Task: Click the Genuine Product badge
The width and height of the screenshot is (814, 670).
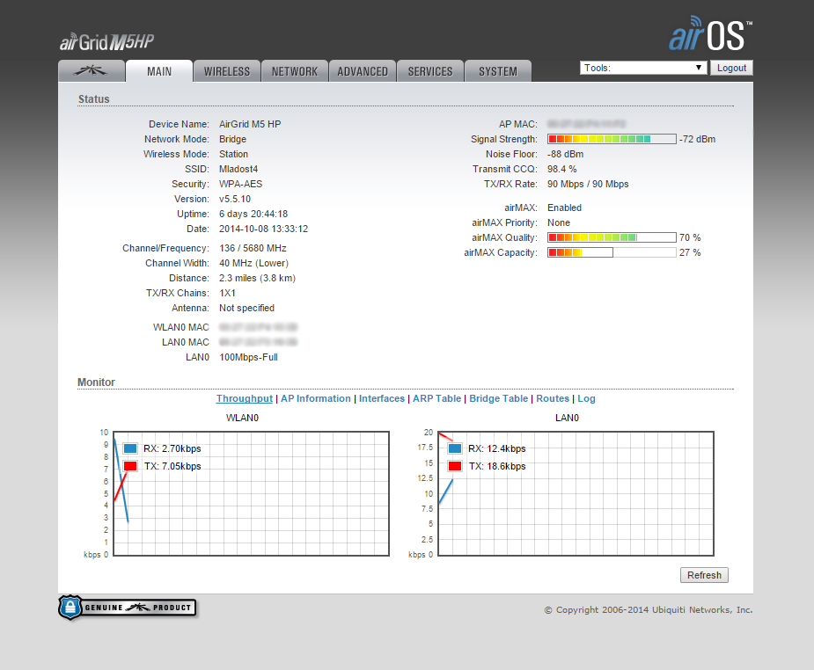Action: coord(127,607)
